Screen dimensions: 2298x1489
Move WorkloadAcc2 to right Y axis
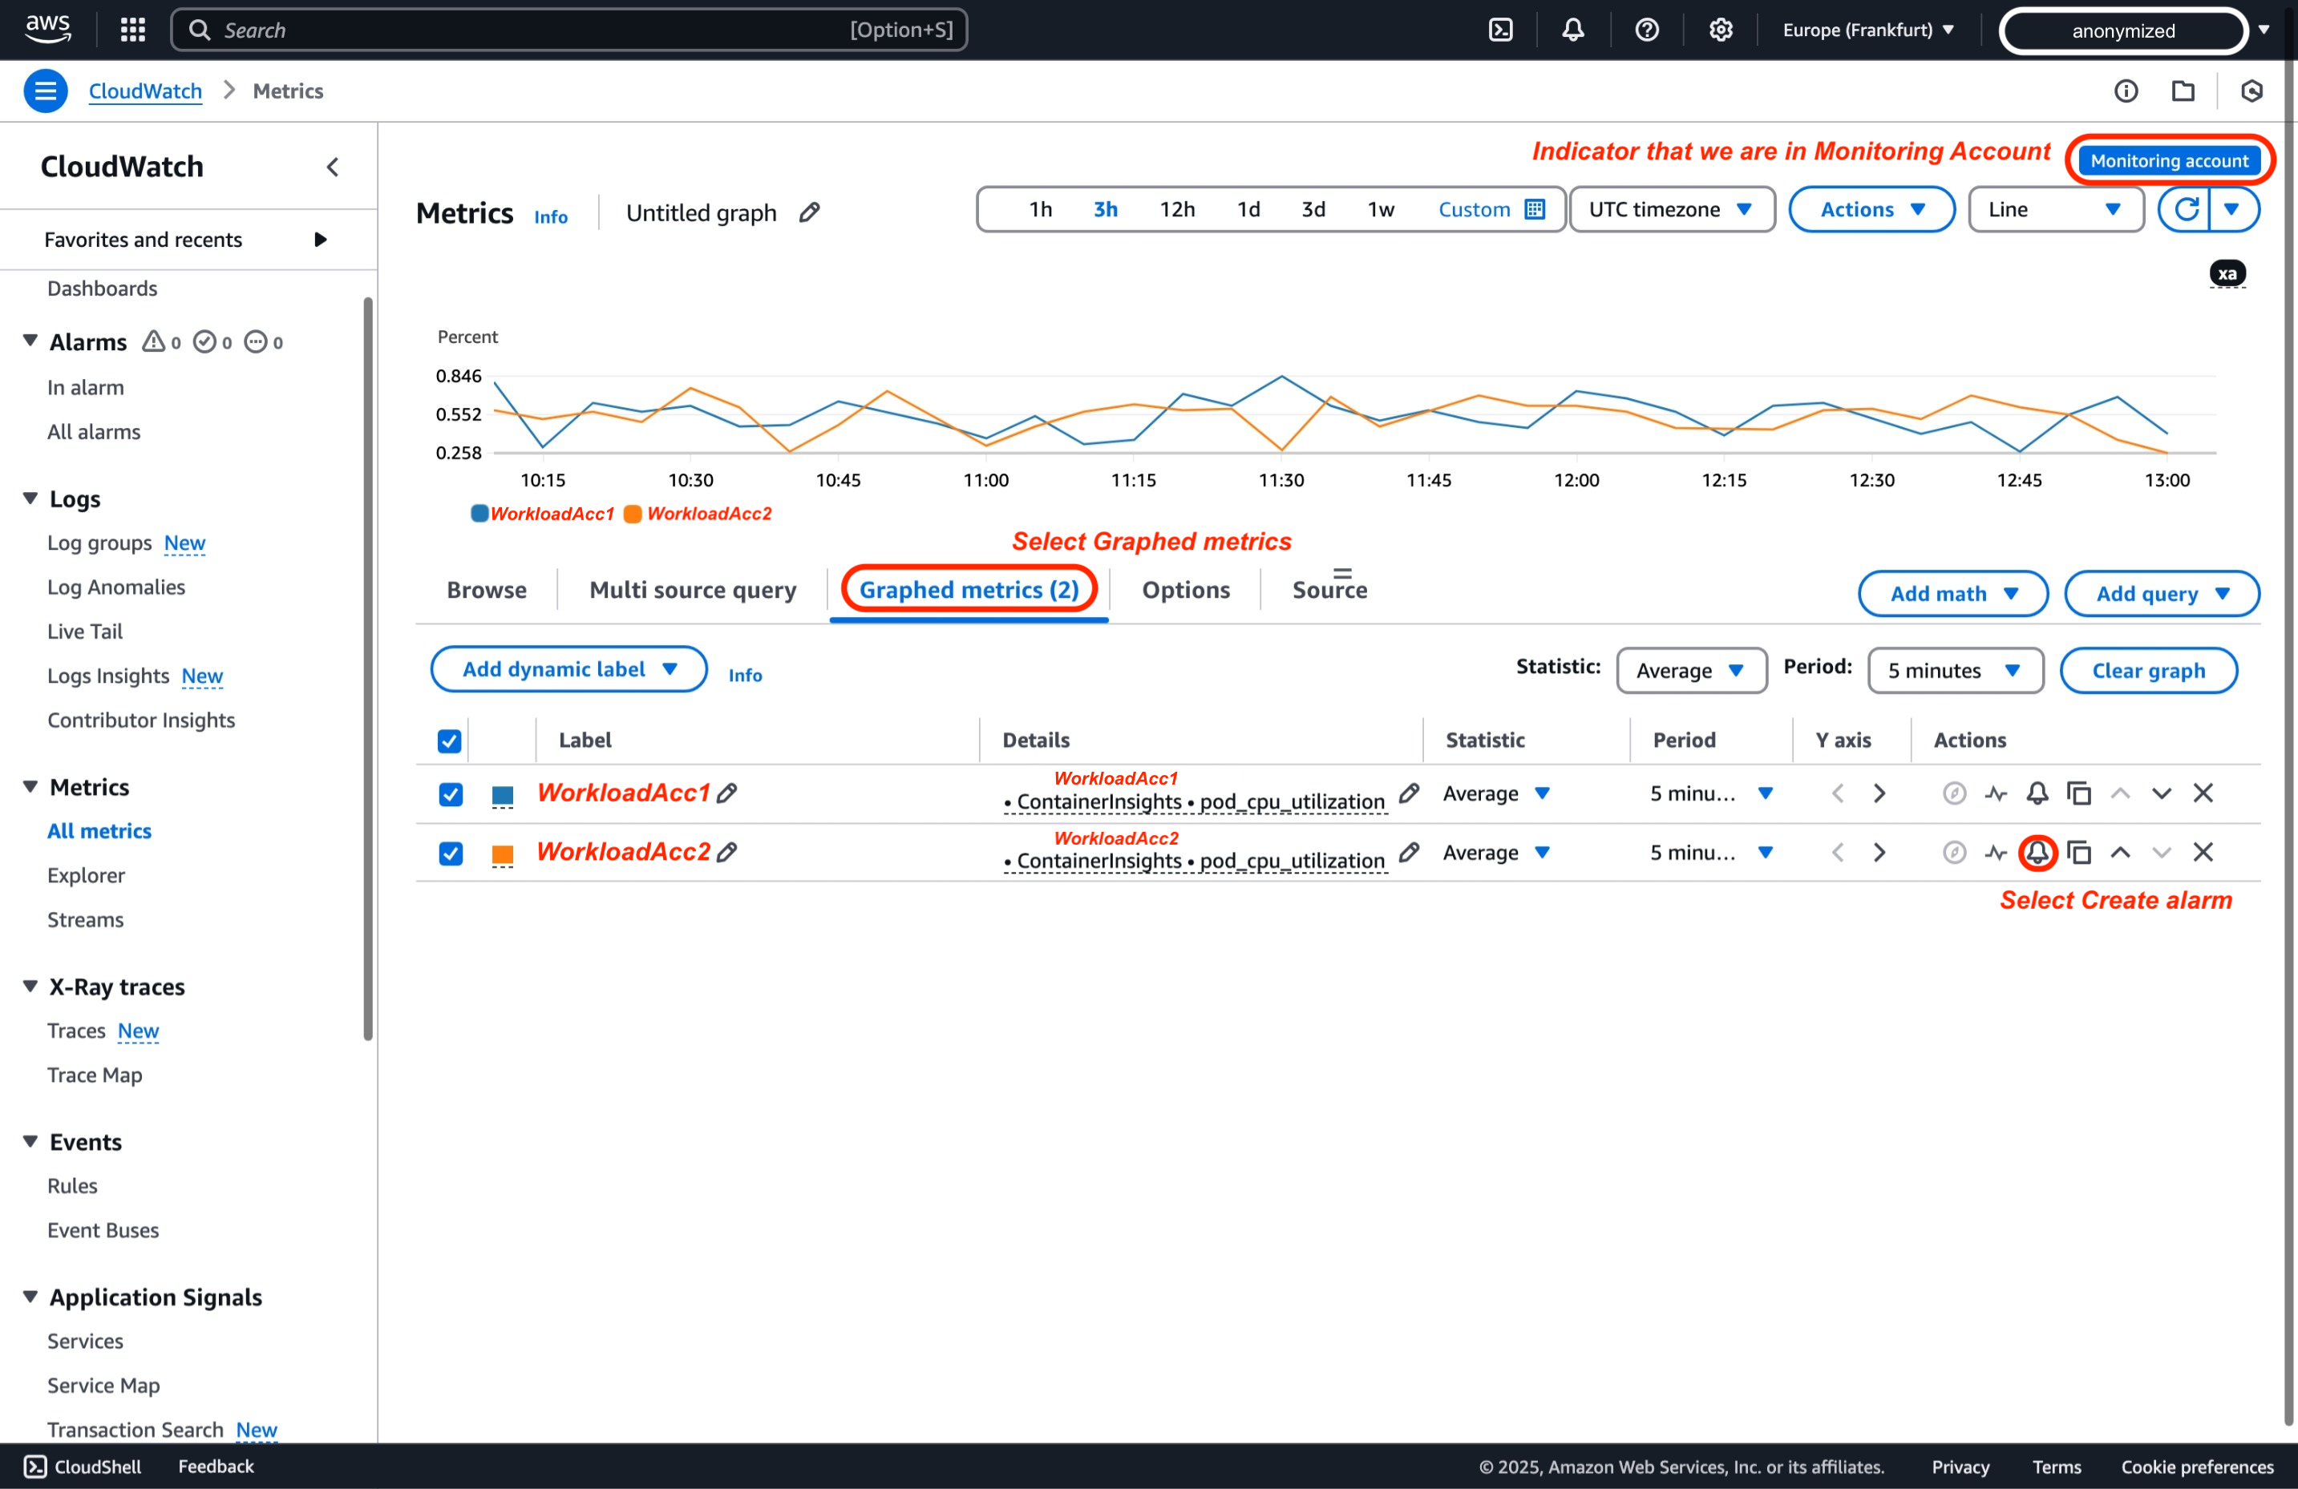pyautogui.click(x=1879, y=852)
